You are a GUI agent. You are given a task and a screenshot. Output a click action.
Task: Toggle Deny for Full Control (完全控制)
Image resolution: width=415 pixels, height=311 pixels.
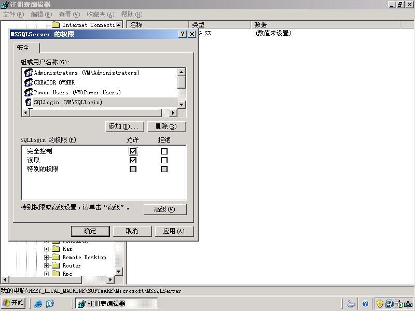164,151
